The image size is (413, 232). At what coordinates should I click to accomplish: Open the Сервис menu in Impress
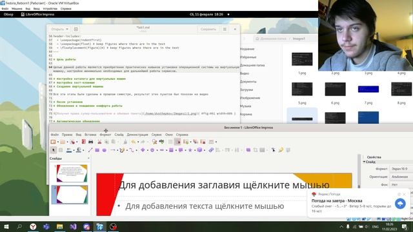pyautogui.click(x=156, y=135)
